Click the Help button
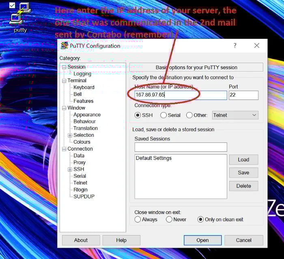 tap(121, 240)
